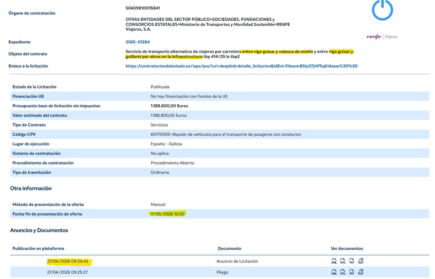Click the Renfe Viajeros logo
Viewport: 435px width, 279px height.
point(382,37)
